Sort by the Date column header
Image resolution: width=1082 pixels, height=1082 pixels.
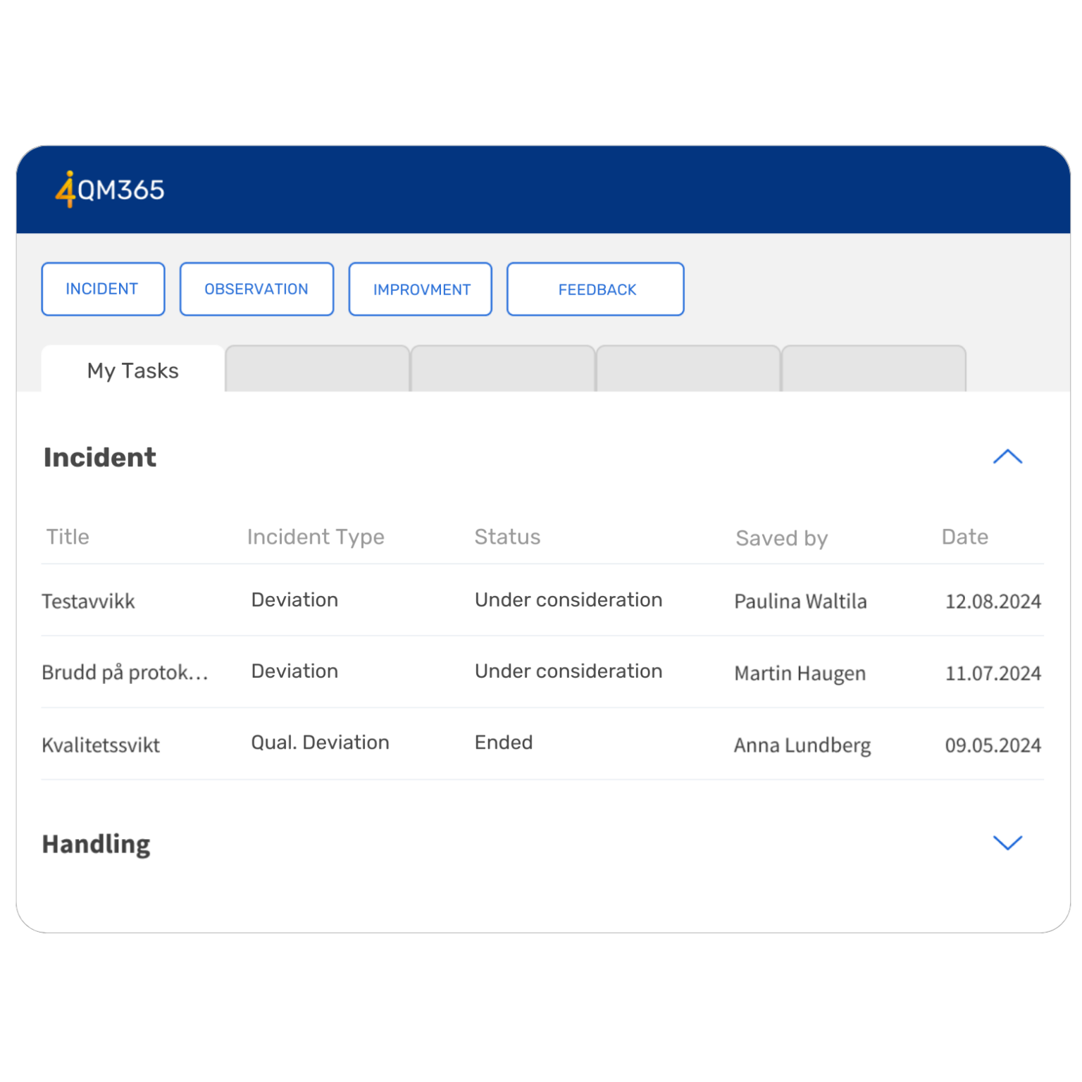tap(965, 536)
